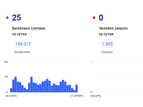Click the 'Выявлено случаев за сутки' label
Viewport: 143px width, 107px height.
coord(29,31)
